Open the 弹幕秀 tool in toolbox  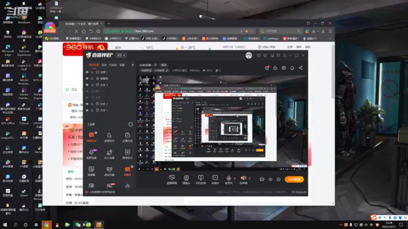tap(127, 171)
